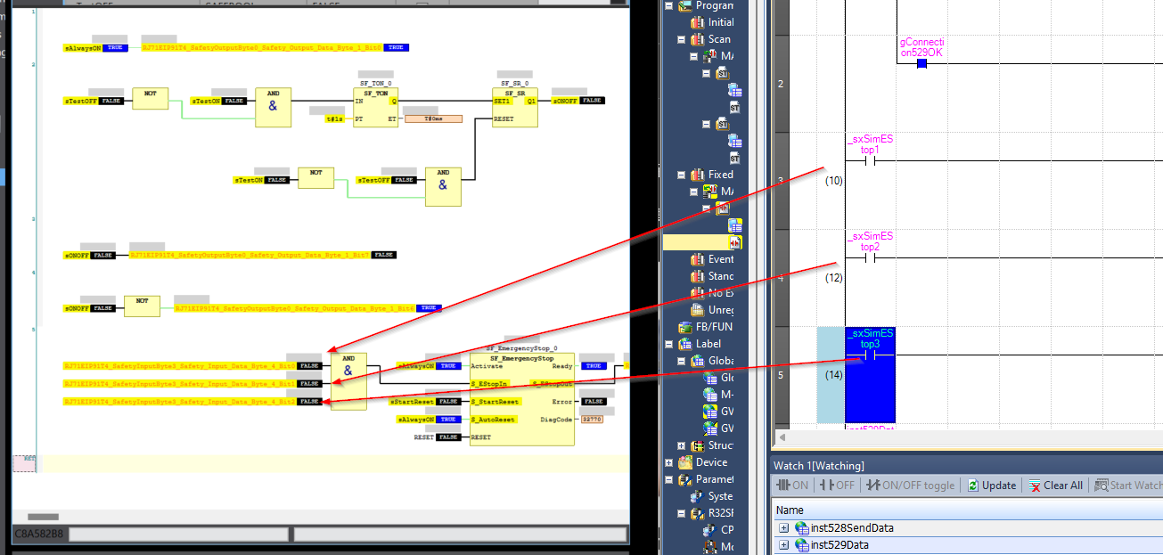Select the NOT block after sTestOFF input
The height and width of the screenshot is (555, 1163).
tap(150, 98)
